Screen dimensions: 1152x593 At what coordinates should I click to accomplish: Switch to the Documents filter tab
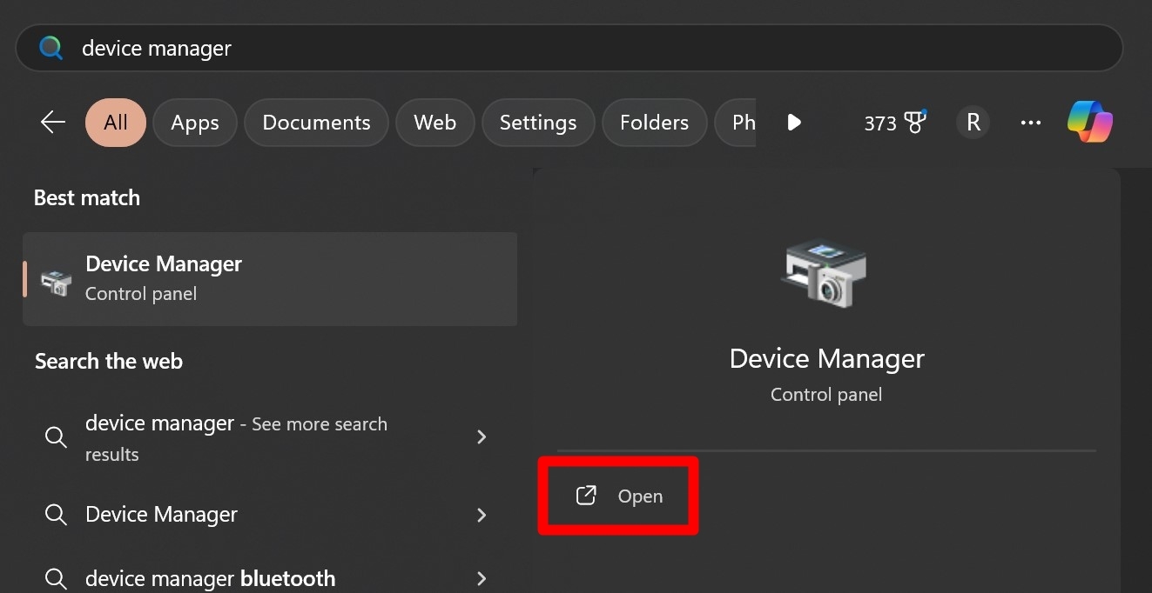tap(316, 123)
